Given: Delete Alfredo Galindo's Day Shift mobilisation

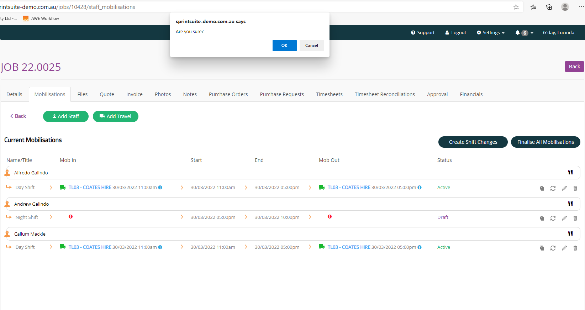Looking at the screenshot, I should [x=575, y=188].
